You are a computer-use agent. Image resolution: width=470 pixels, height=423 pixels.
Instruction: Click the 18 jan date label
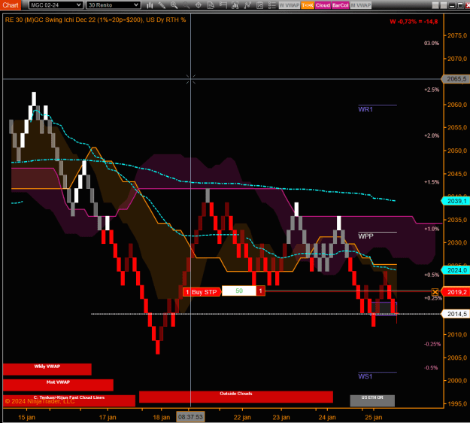[161, 417]
